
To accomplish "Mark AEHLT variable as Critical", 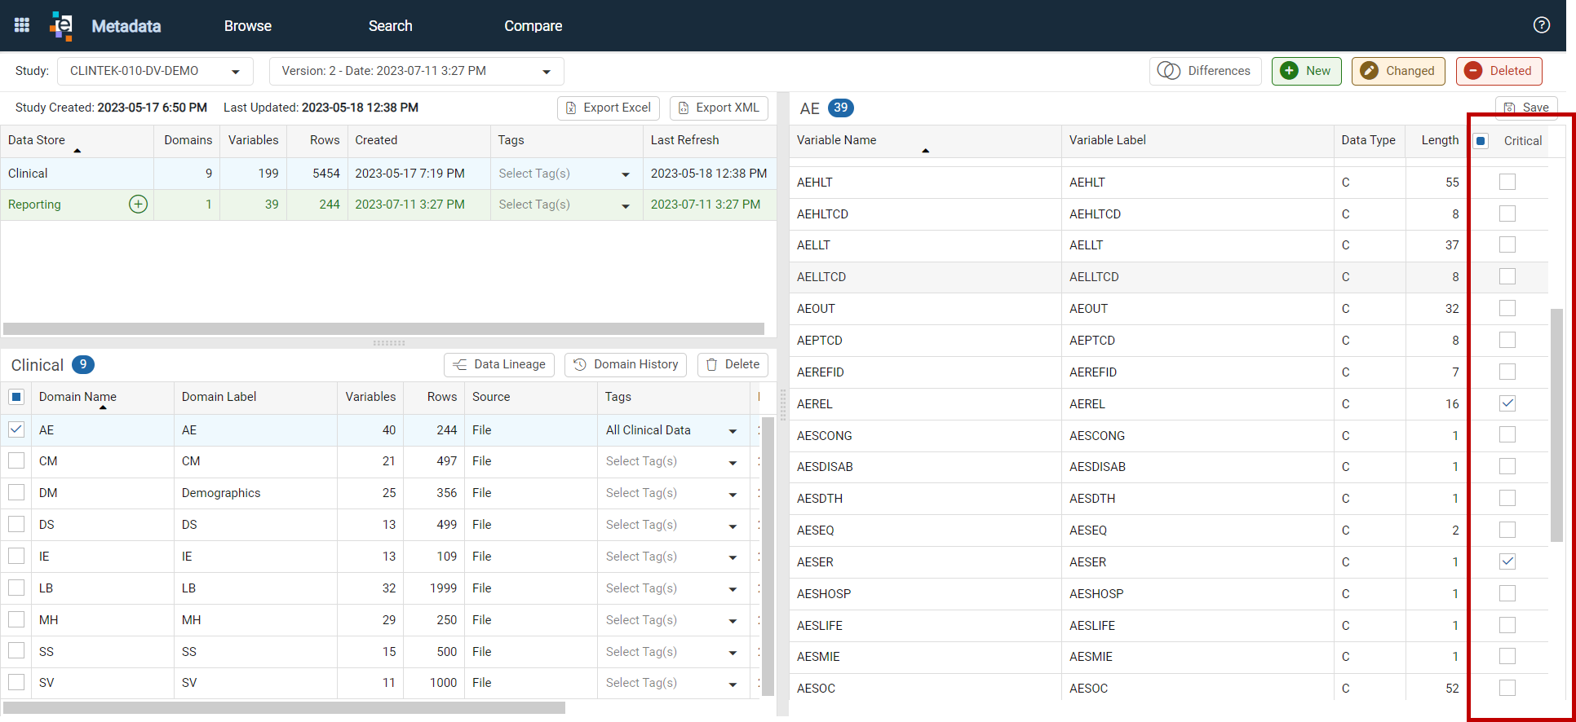I will [1507, 182].
